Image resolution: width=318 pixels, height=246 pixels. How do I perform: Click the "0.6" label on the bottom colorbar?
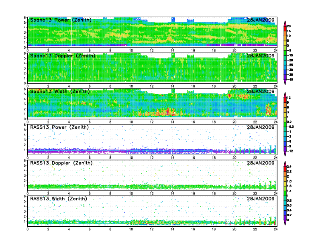click(x=289, y=205)
